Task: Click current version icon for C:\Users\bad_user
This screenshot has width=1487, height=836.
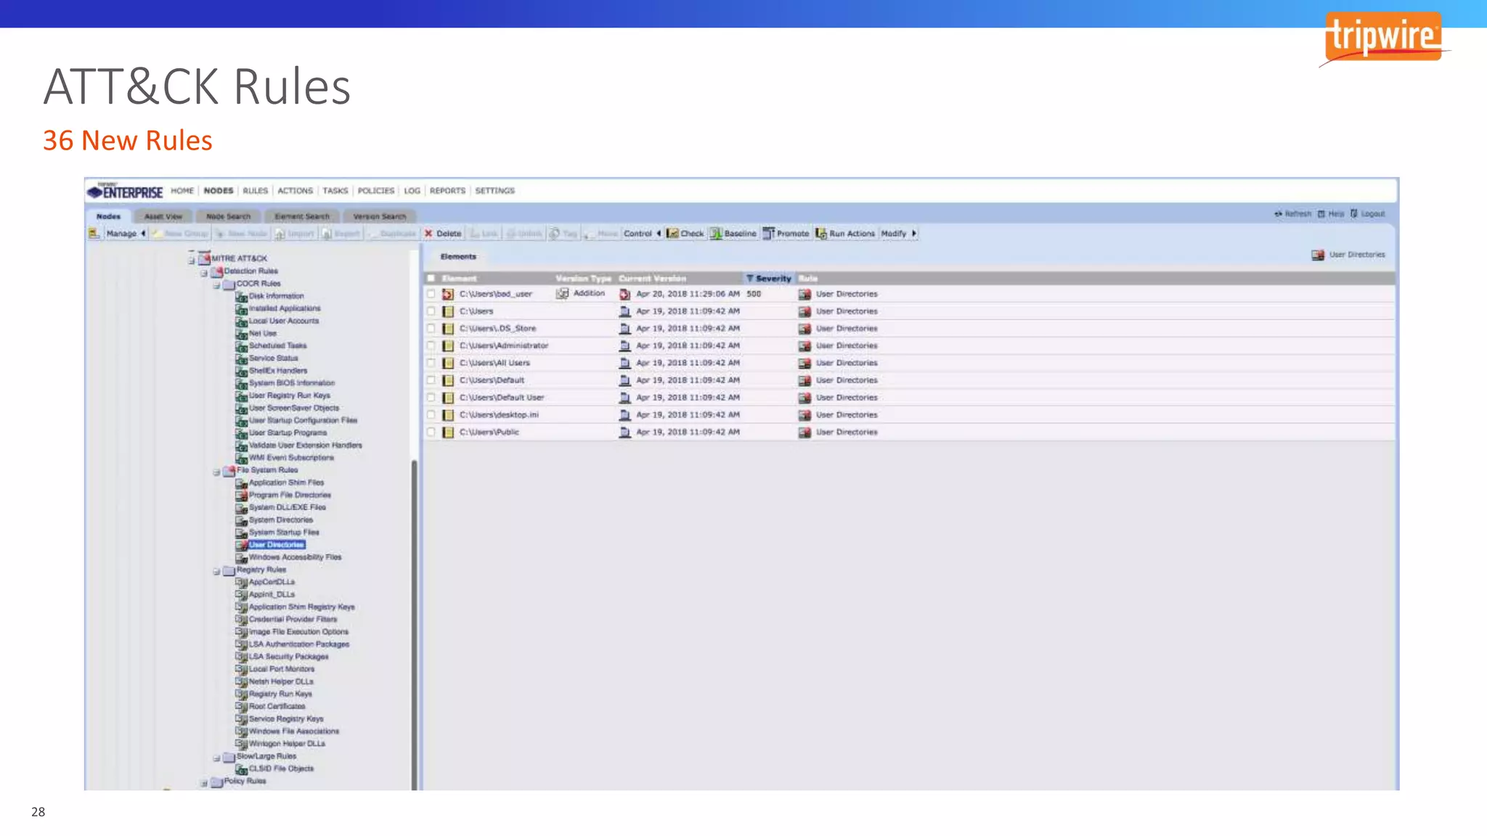Action: point(624,295)
